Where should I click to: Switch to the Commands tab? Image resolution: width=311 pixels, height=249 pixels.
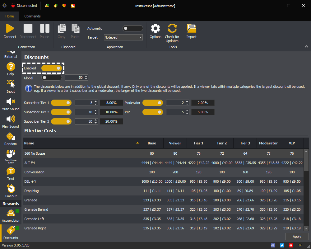pos(32,16)
